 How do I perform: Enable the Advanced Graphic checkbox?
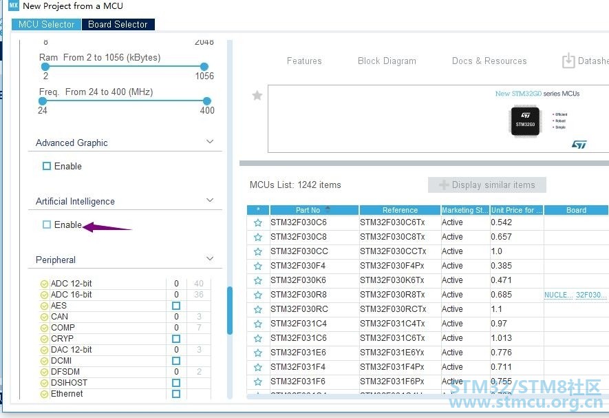click(47, 166)
